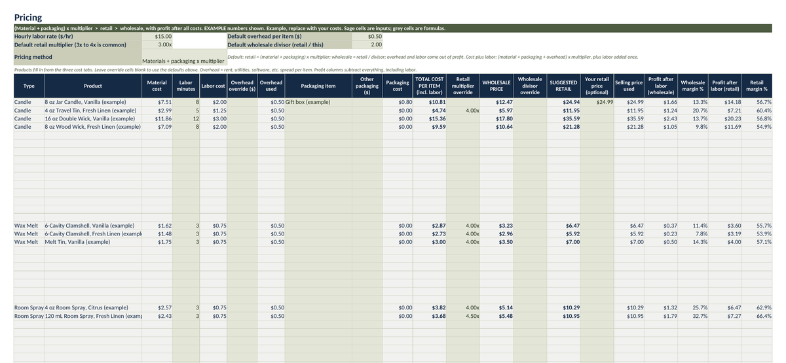The height and width of the screenshot is (363, 786).
Task: Select total cost $3.82 cell
Action: [430, 307]
